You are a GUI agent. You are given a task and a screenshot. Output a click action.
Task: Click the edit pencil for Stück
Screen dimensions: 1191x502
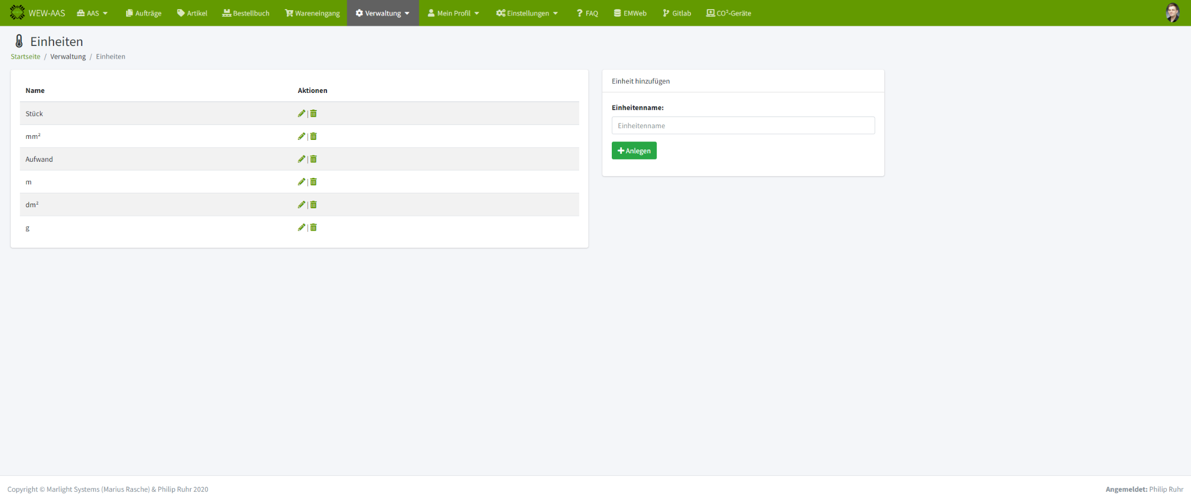(x=301, y=113)
